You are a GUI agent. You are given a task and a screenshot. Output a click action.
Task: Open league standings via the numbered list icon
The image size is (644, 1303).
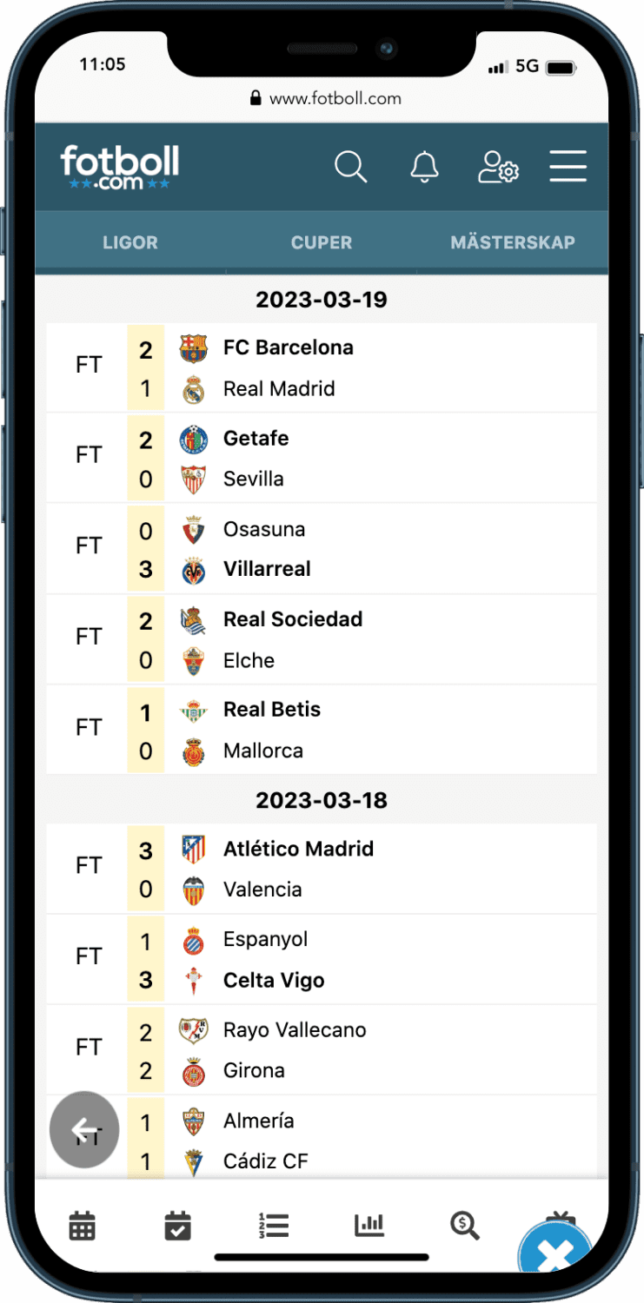[x=274, y=1225]
